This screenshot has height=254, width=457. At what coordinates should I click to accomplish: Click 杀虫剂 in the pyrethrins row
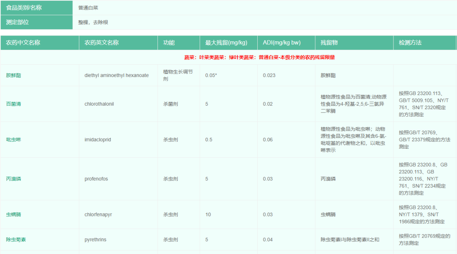[171, 240]
